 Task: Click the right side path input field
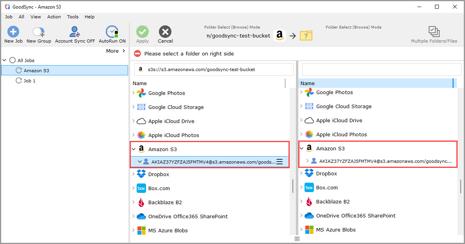[381, 69]
